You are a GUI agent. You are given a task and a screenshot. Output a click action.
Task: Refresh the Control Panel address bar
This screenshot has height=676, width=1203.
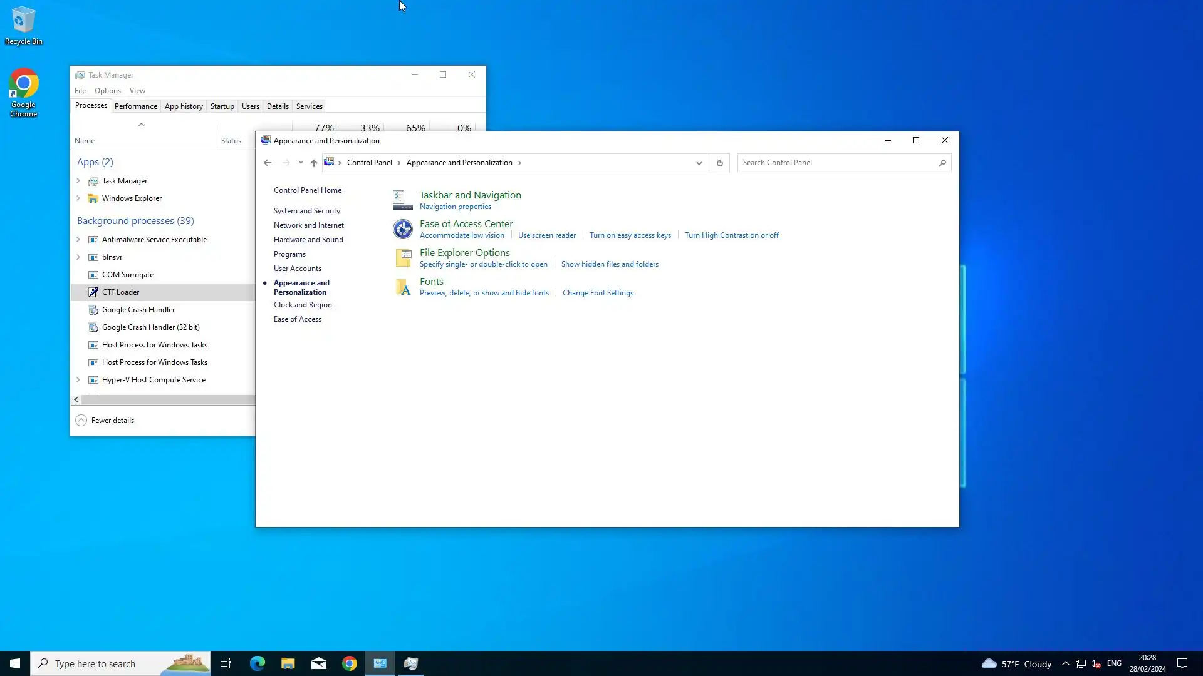[719, 163]
